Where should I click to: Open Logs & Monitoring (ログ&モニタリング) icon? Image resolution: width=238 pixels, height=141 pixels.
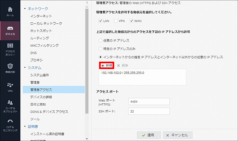[10, 125]
